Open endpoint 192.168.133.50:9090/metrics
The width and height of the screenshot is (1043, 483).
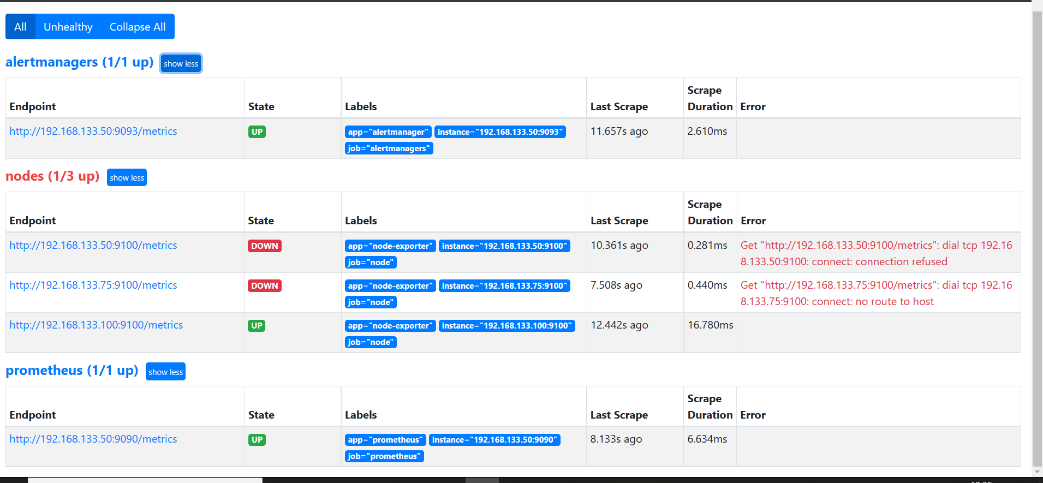pyautogui.click(x=93, y=439)
